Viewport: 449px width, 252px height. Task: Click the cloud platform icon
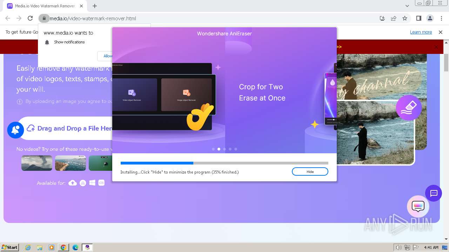click(x=73, y=183)
